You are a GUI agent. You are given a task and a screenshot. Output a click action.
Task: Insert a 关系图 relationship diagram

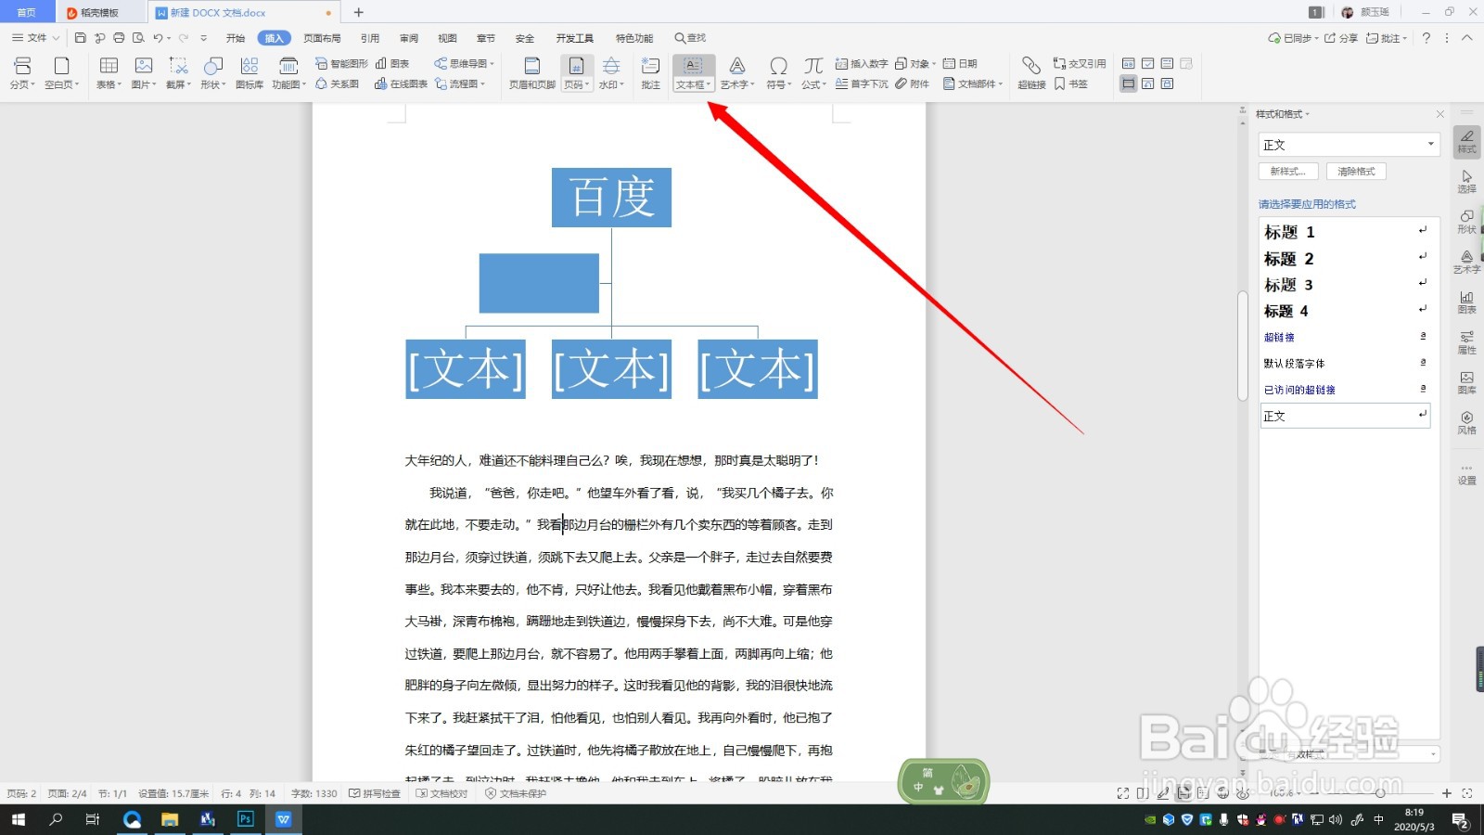point(337,83)
